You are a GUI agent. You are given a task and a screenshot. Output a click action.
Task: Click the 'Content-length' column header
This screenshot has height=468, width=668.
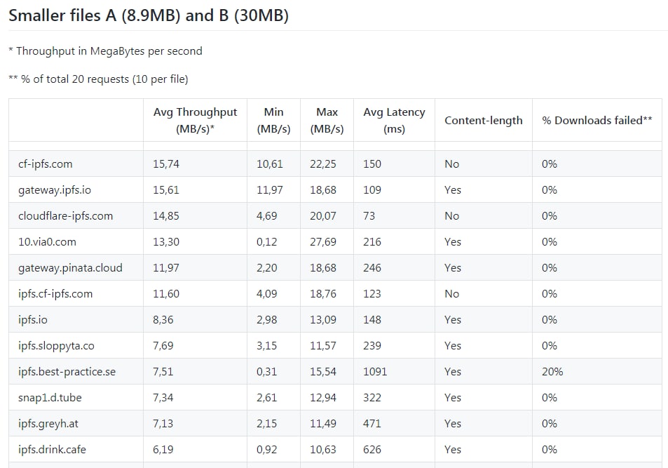[484, 121]
